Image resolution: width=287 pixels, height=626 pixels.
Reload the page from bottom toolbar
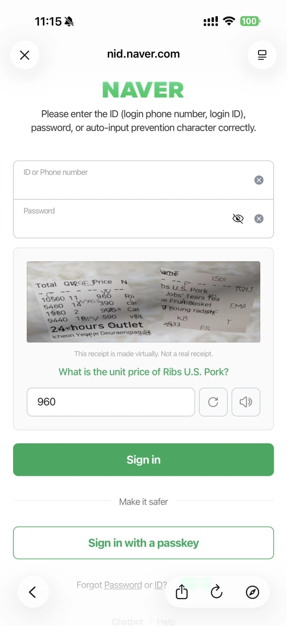pyautogui.click(x=217, y=592)
